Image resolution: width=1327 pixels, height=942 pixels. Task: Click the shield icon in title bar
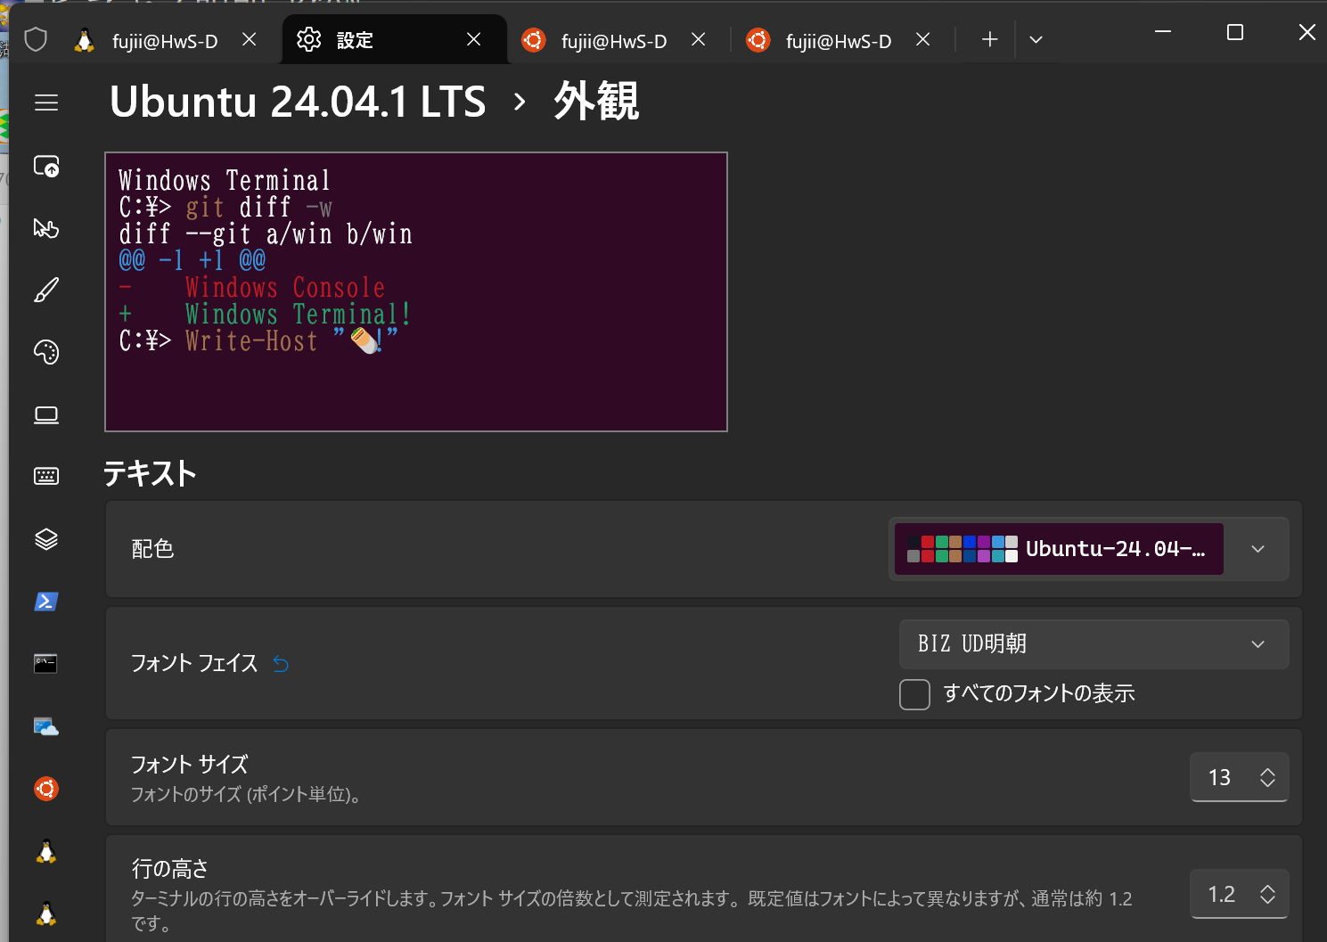36,39
